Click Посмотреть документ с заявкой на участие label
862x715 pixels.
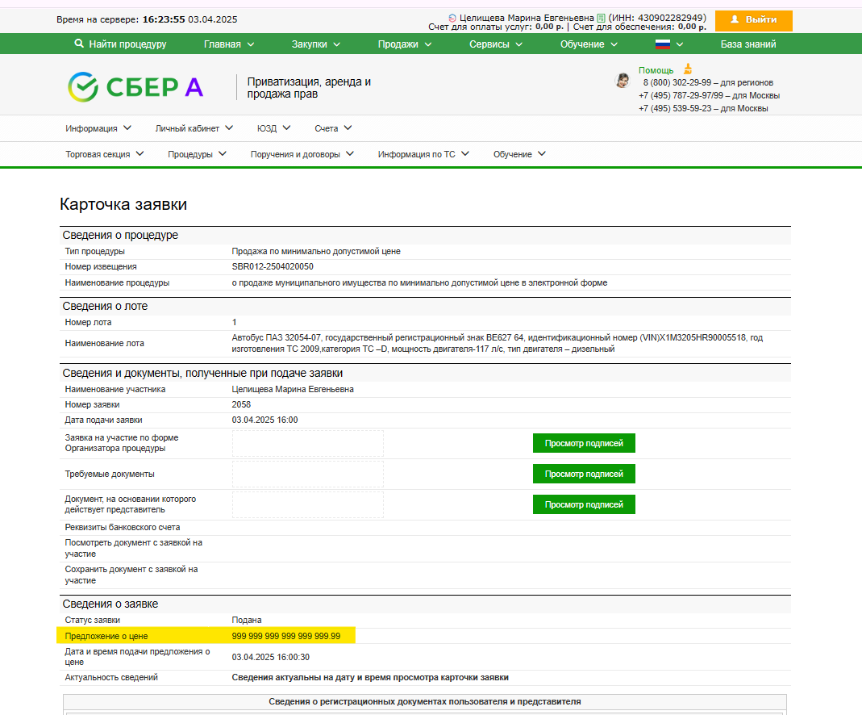134,548
